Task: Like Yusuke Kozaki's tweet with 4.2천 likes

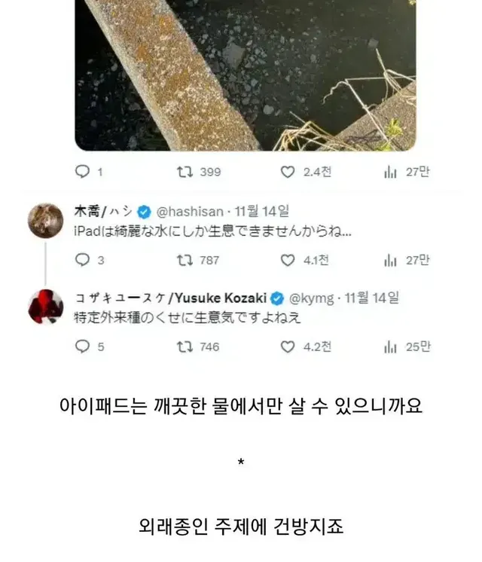Action: tap(288, 347)
